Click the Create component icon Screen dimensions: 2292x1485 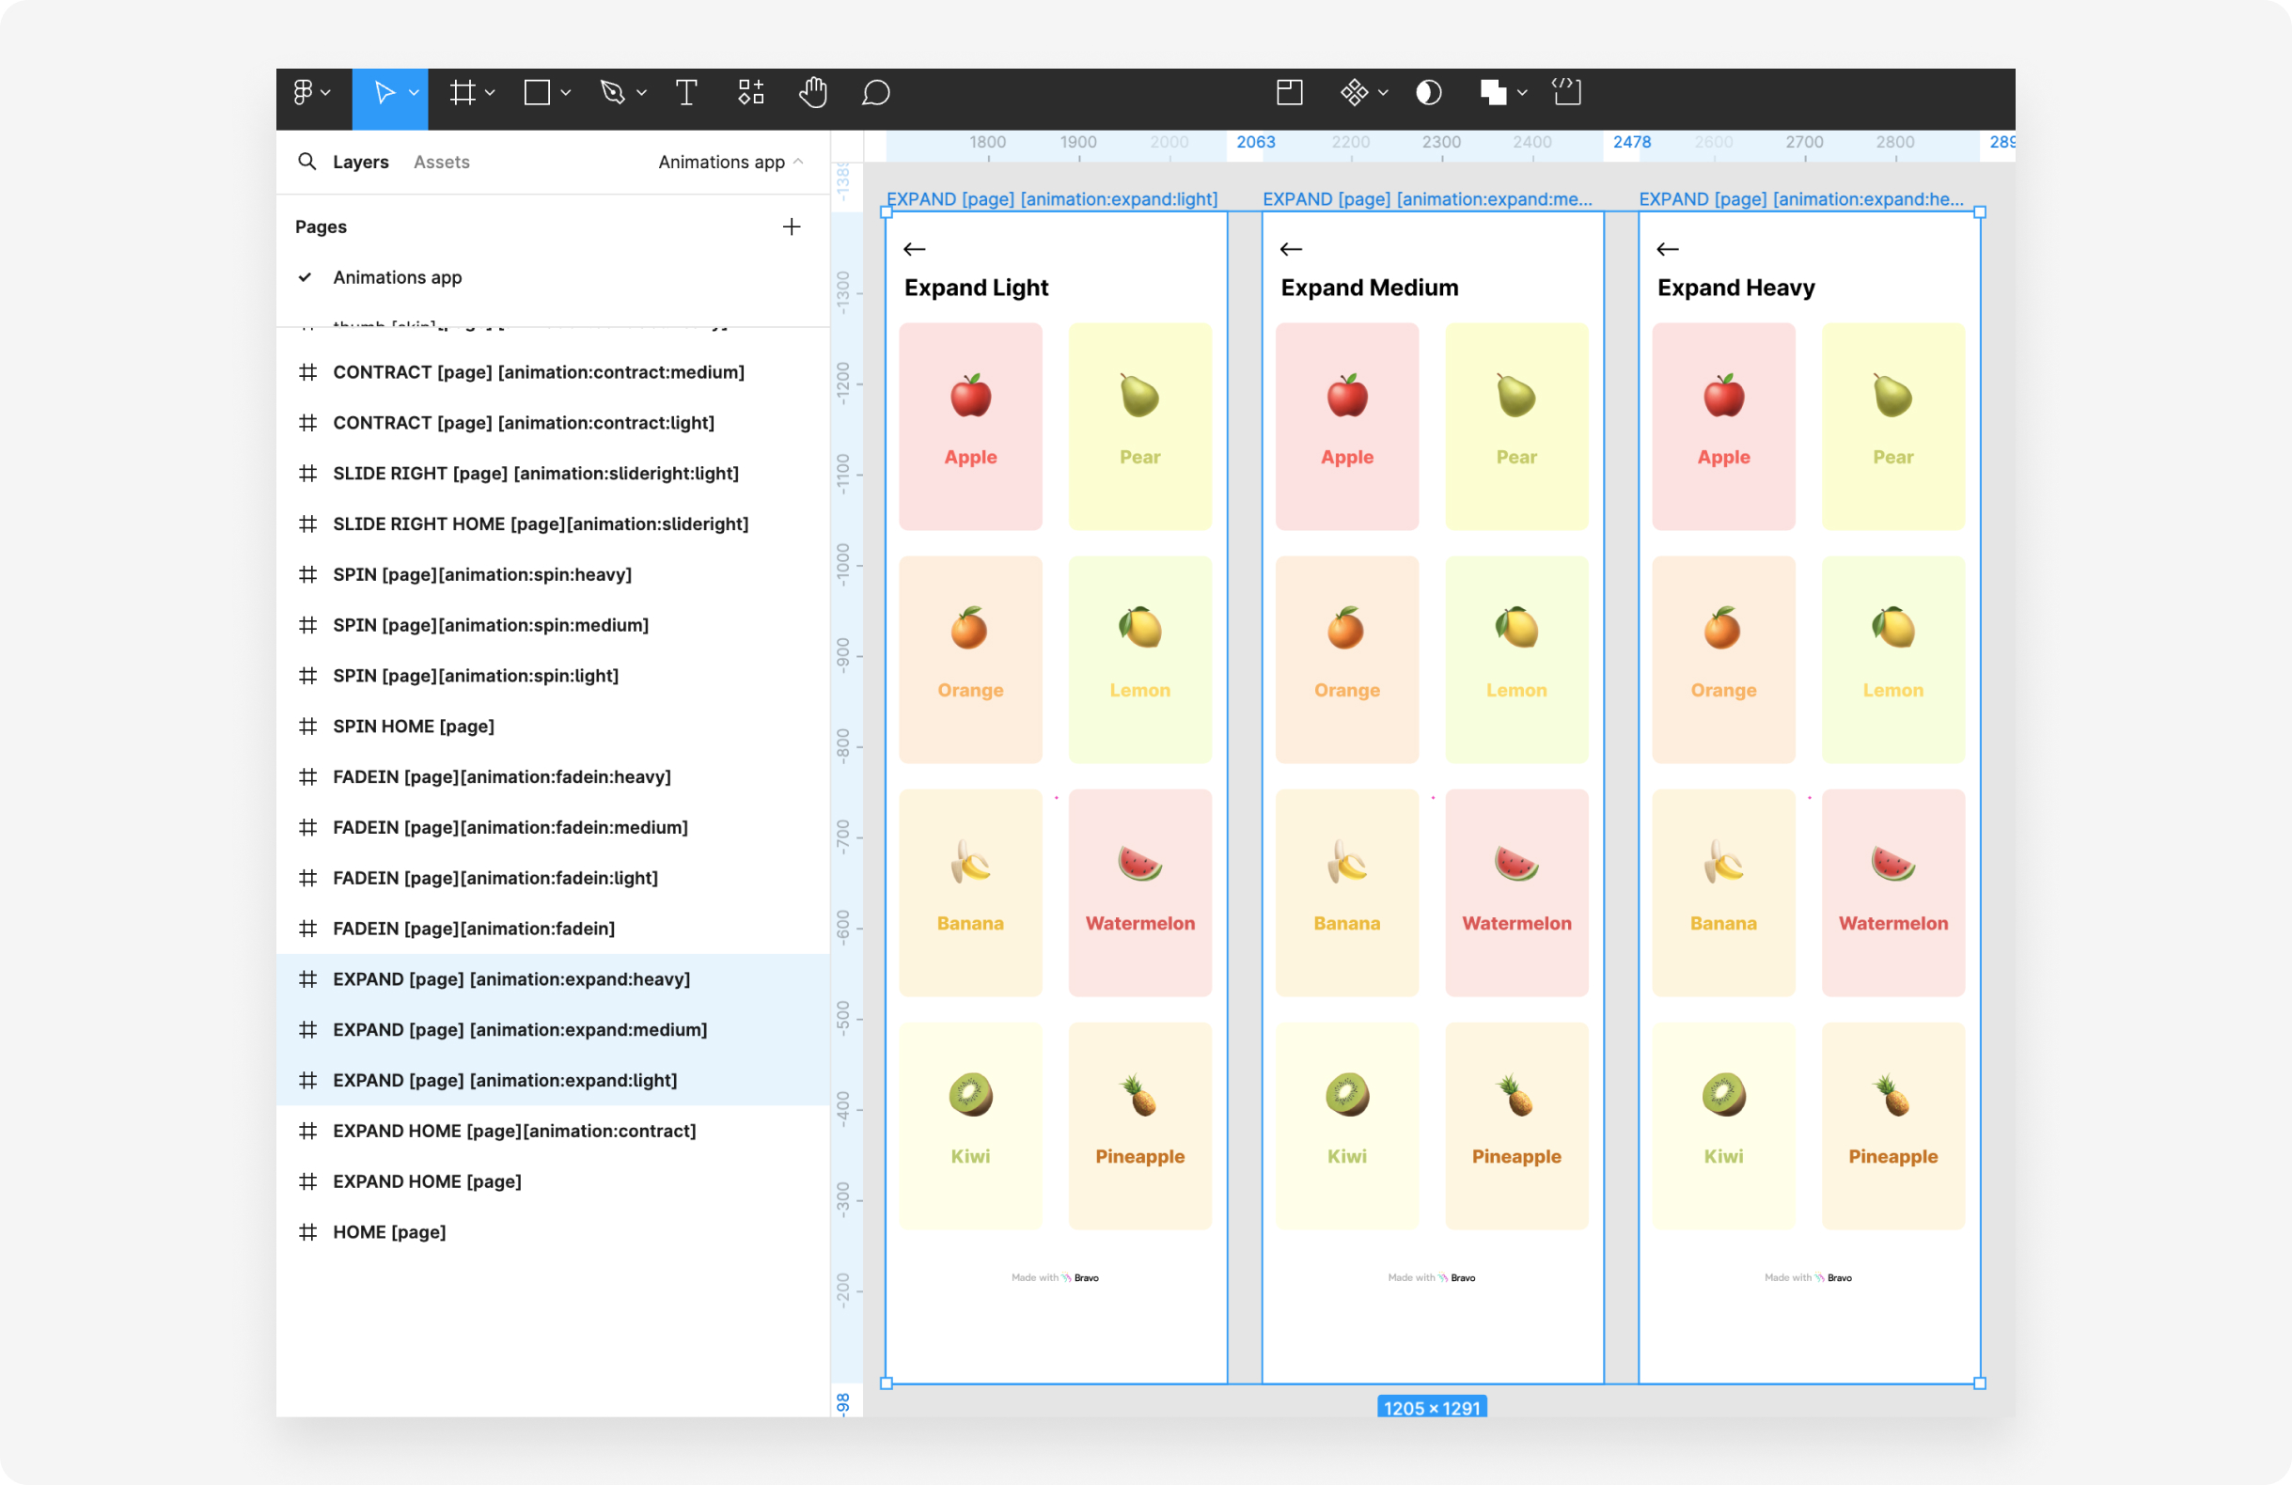(x=1354, y=93)
